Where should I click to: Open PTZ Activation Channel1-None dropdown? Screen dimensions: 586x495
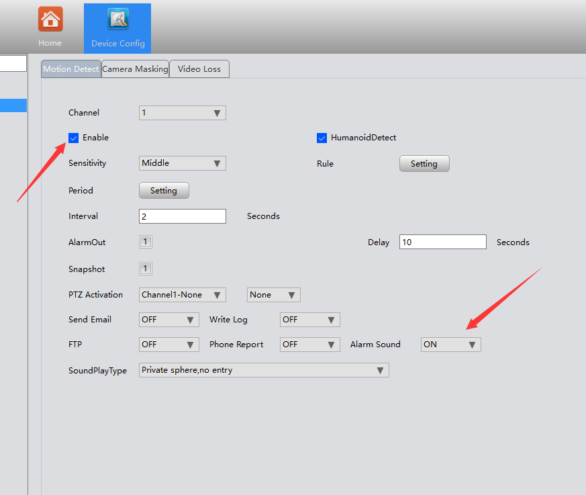click(x=183, y=295)
